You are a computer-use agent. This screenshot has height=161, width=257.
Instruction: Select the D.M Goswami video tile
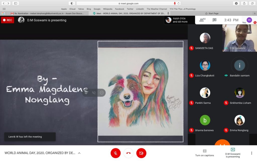point(239,38)
